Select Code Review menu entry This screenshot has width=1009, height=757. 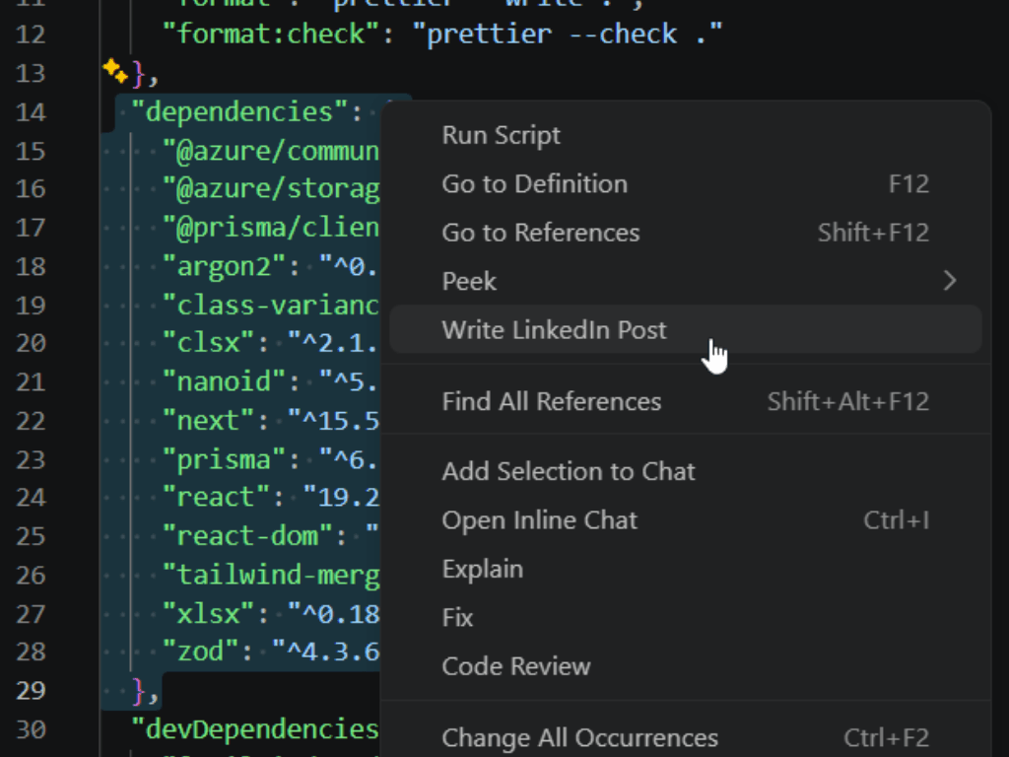[x=686, y=666]
